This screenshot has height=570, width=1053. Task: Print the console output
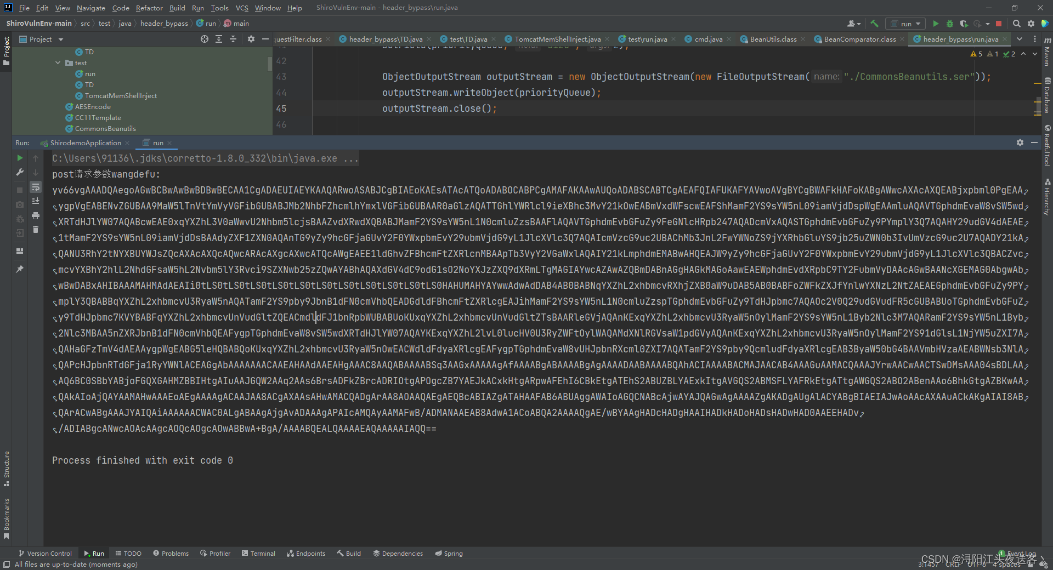(36, 215)
